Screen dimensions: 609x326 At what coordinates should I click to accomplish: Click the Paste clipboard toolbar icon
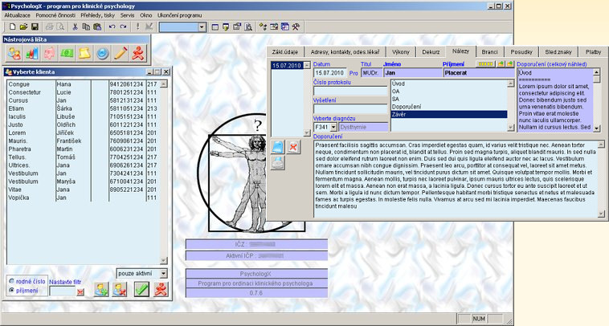97,26
